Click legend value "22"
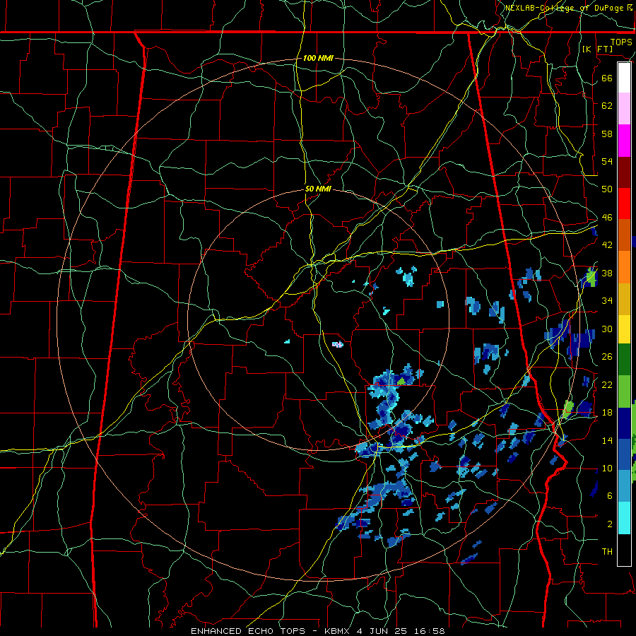Viewport: 636px width, 636px height. pos(607,384)
